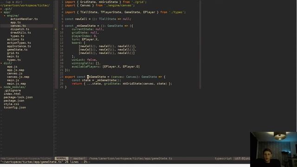The image size is (297, 167).
Task: Click the '(up a dir)' entry
Action: (x=14, y=2)
